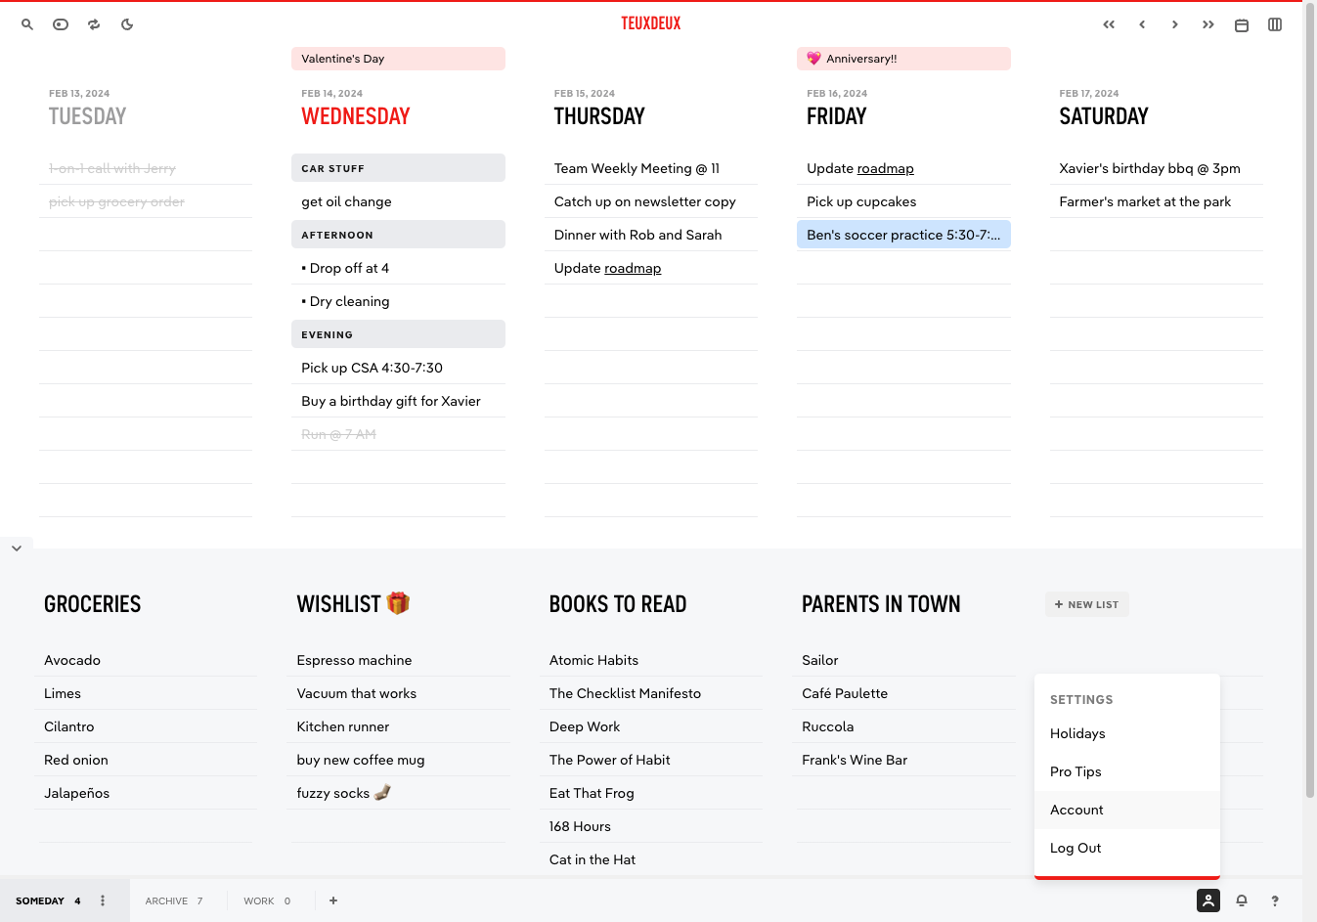The height and width of the screenshot is (922, 1317).
Task: Go to next day single-right arrow
Action: coord(1175,24)
